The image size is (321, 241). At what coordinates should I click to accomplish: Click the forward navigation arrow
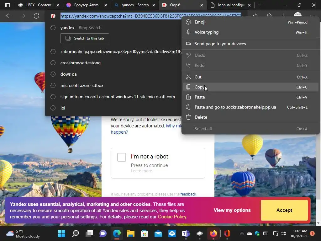(23, 16)
